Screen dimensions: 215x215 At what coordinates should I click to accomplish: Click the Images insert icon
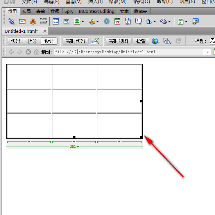pyautogui.click(x=77, y=21)
